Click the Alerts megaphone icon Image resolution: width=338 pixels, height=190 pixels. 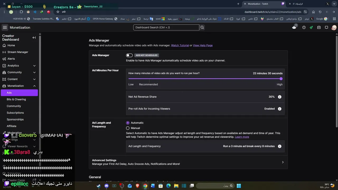click(x=4, y=59)
